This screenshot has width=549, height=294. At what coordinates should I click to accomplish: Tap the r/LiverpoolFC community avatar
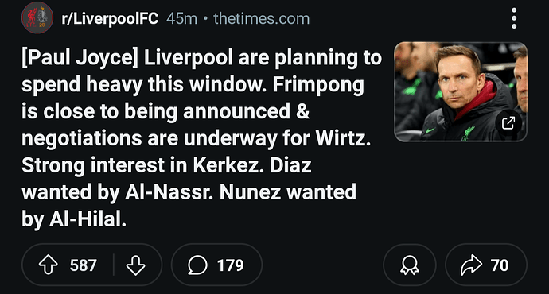[37, 18]
